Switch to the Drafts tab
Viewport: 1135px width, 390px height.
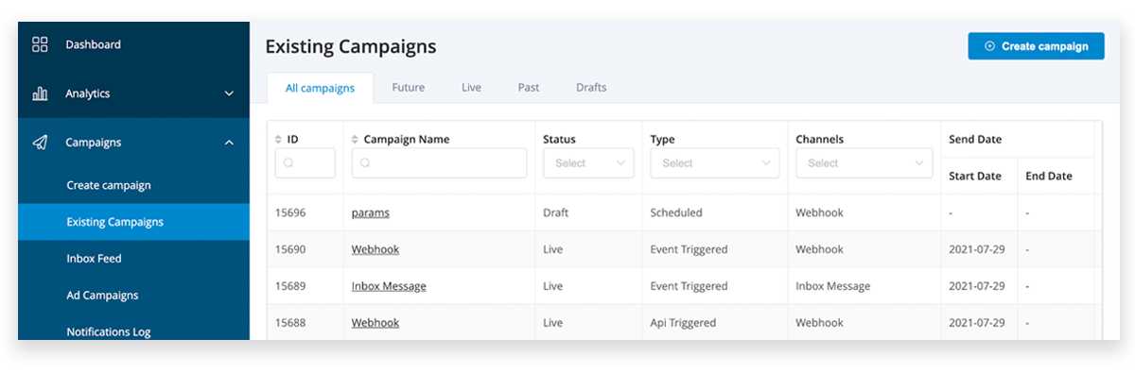coord(591,88)
